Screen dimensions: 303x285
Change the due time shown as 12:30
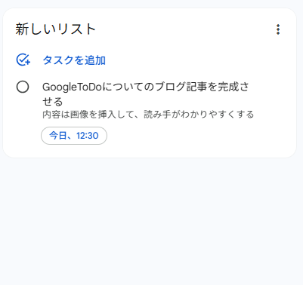(88, 136)
